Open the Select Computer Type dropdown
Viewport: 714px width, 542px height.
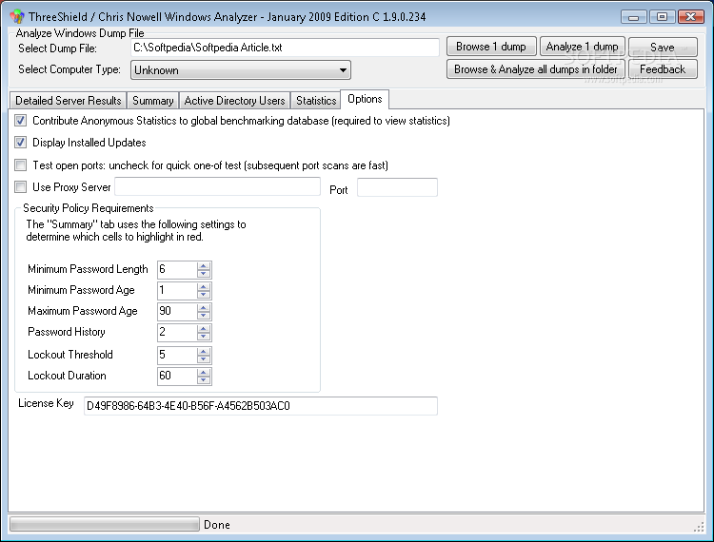click(x=241, y=70)
